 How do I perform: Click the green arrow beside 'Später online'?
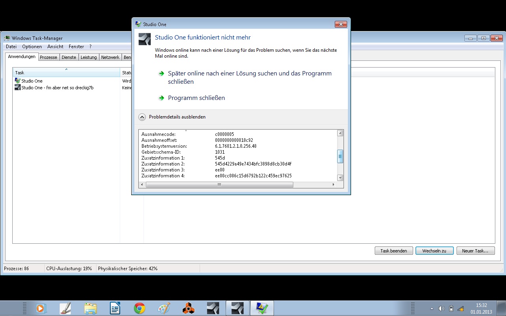[161, 73]
